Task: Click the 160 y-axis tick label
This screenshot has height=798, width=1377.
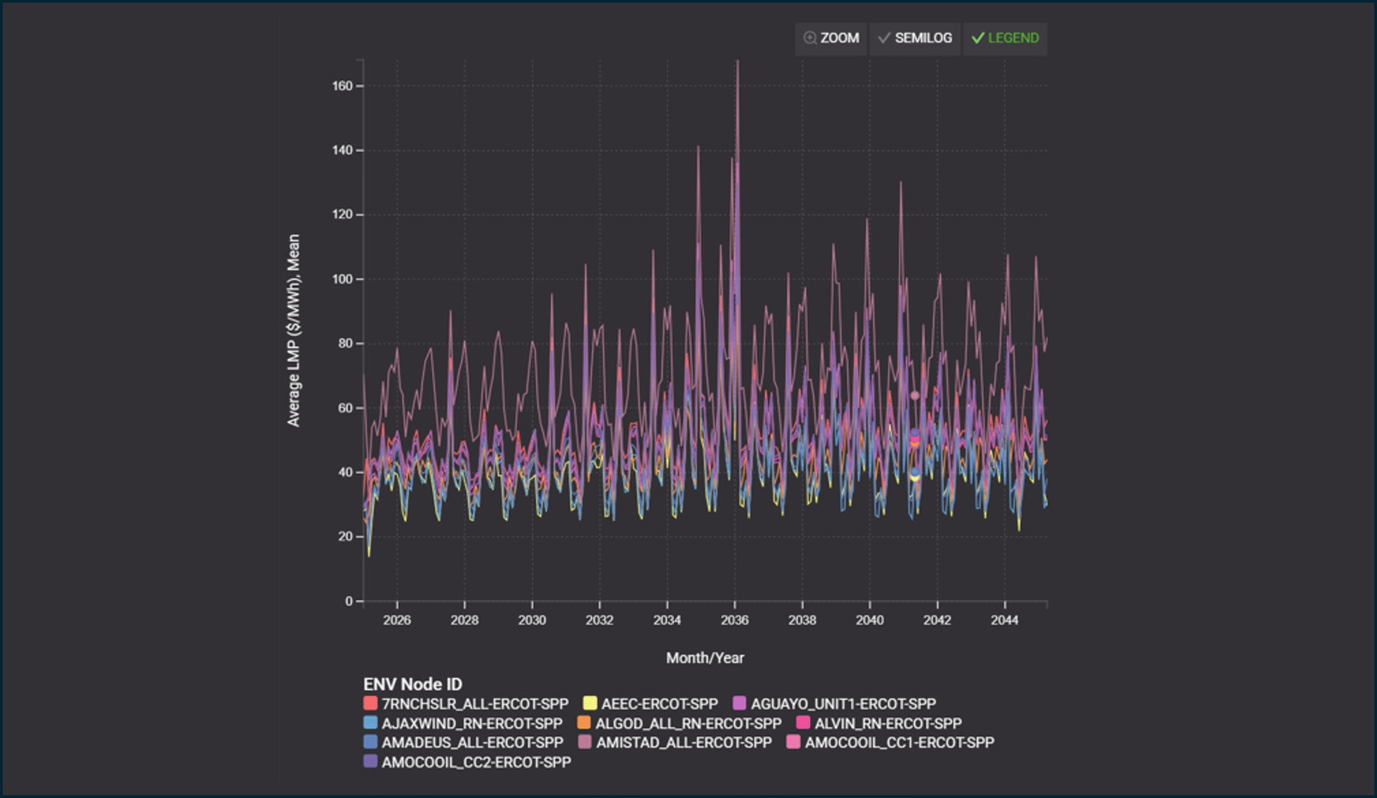Action: (x=342, y=85)
